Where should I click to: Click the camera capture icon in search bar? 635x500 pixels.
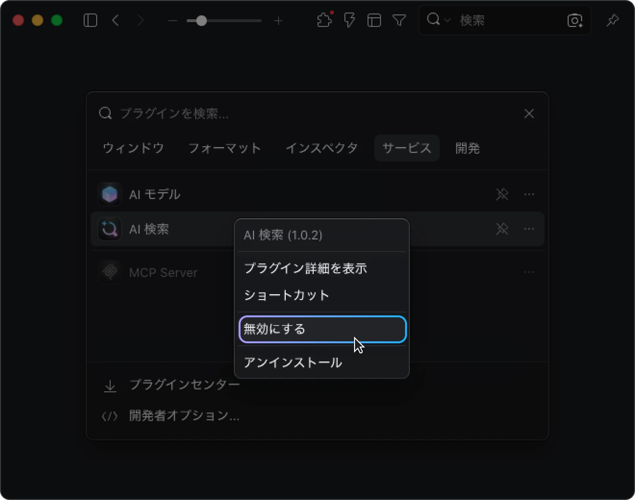click(575, 20)
